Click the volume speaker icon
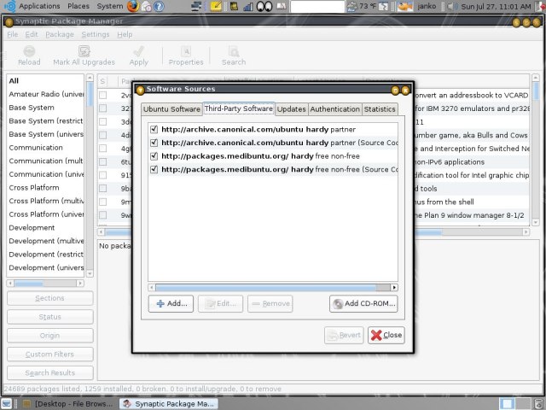The image size is (546, 410). pos(451,6)
